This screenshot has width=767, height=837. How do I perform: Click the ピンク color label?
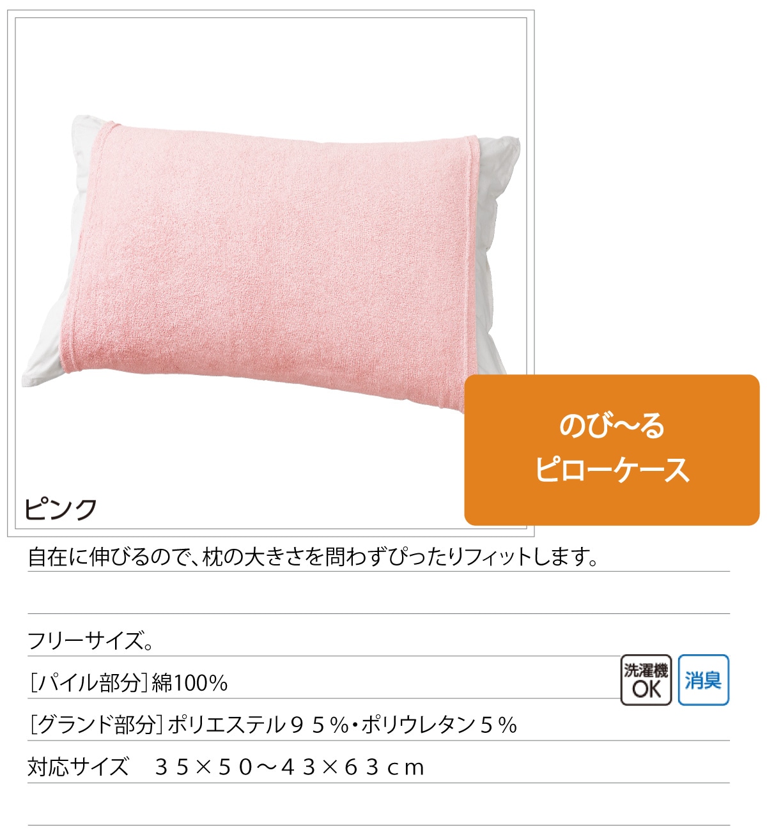[x=61, y=509]
